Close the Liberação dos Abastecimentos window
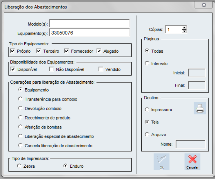 [x=204, y=5]
